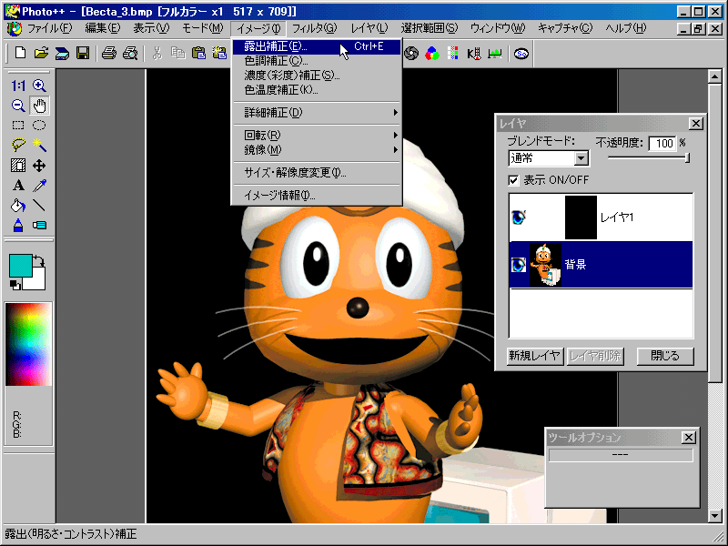Select the 1:1 actual size tool
Viewport: 728px width, 546px height.
point(18,86)
